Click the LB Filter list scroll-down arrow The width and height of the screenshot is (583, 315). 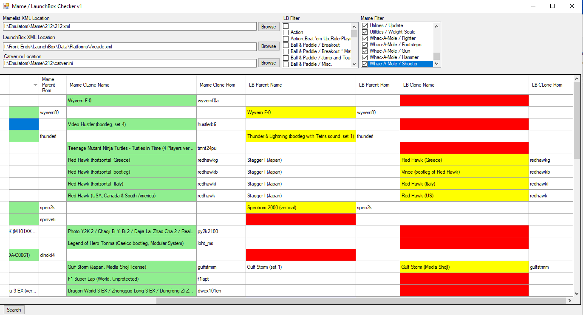click(354, 64)
